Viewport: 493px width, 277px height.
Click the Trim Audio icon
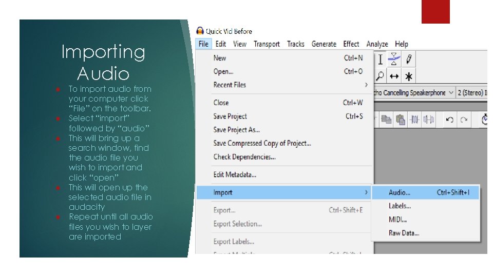tap(415, 120)
